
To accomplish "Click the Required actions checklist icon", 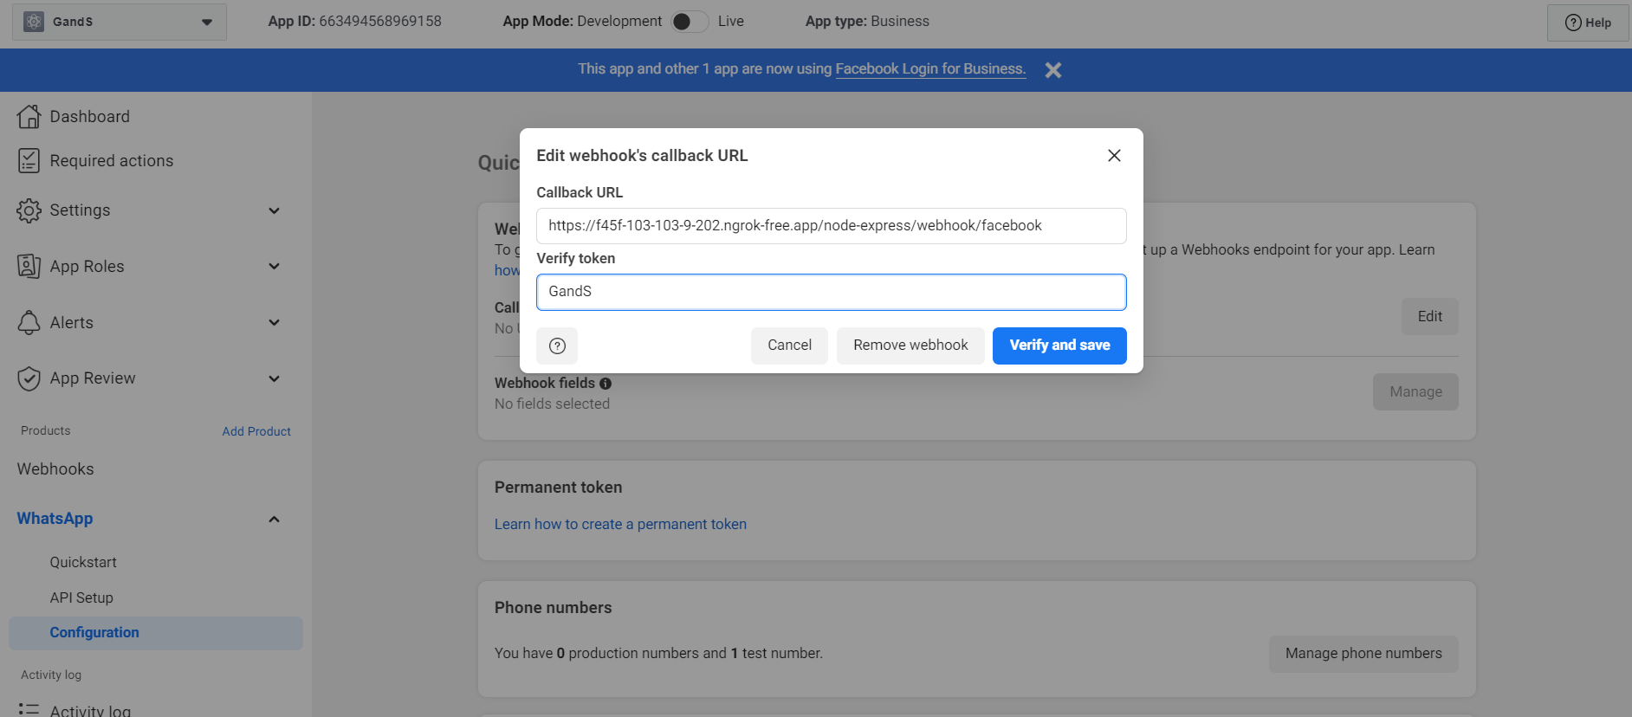I will [x=29, y=160].
